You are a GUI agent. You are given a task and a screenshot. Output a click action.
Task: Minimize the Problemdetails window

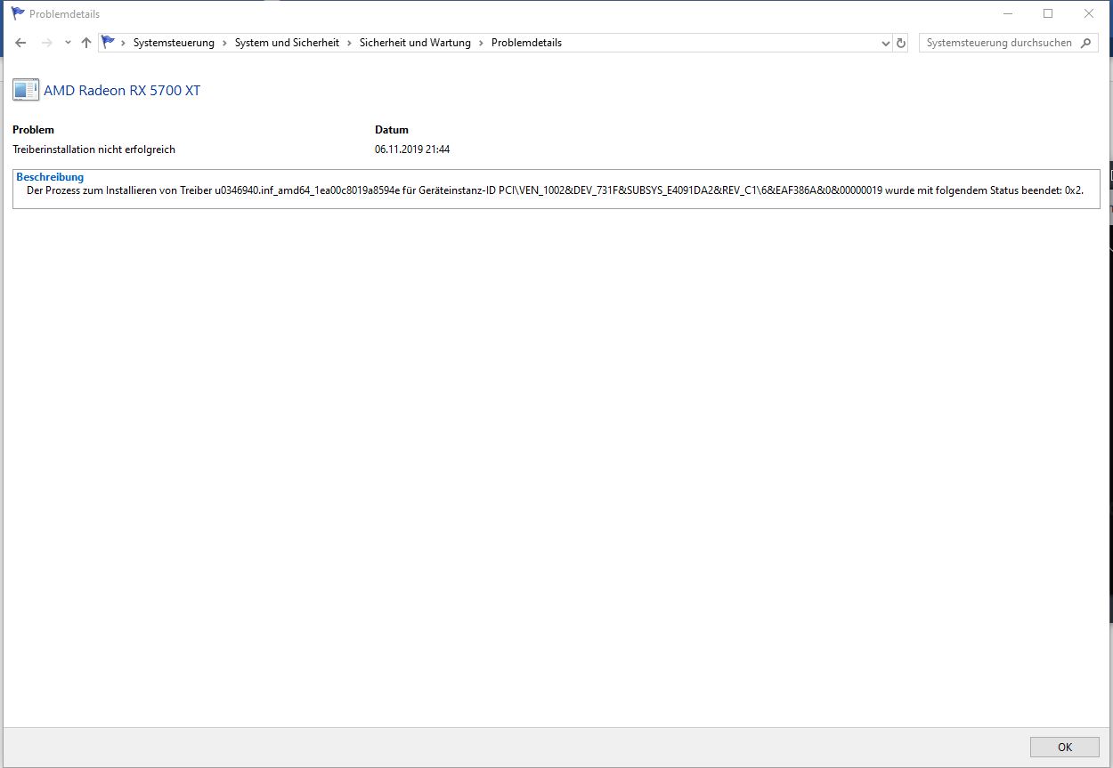pyautogui.click(x=1008, y=13)
